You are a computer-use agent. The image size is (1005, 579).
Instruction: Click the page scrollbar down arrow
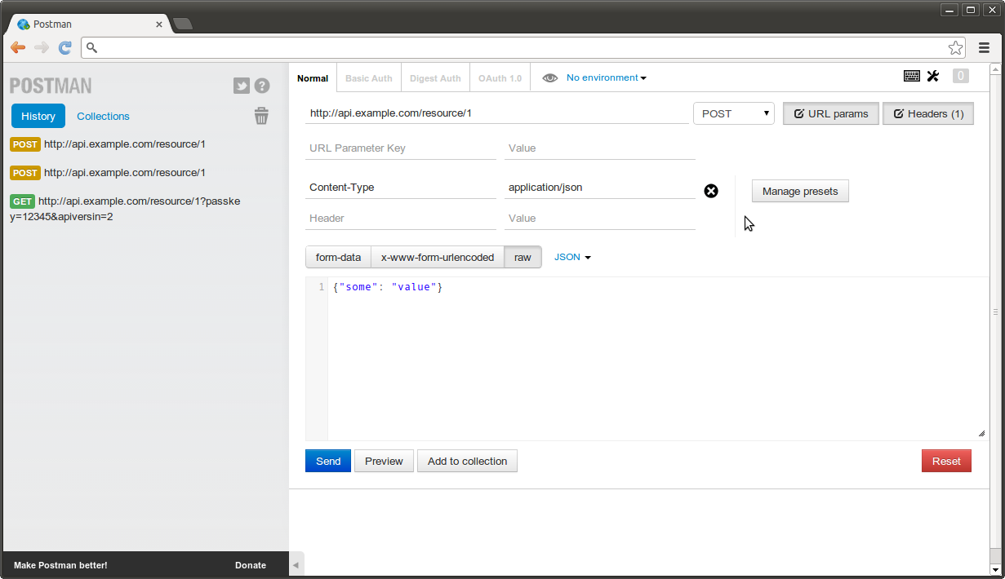[x=995, y=569]
